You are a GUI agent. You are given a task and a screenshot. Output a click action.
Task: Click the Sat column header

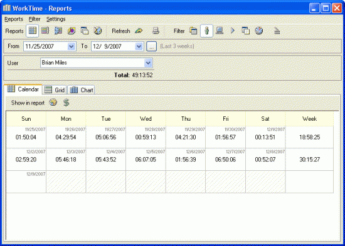[265, 119]
